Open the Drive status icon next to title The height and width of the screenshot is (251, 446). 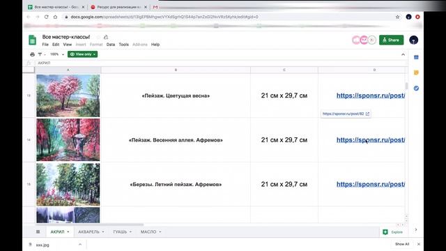click(106, 37)
